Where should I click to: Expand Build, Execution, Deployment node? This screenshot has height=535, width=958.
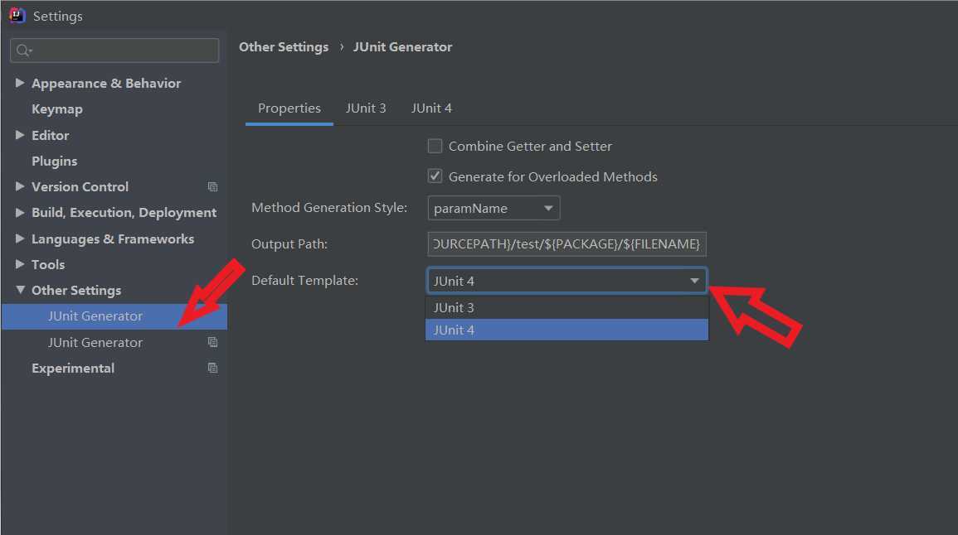pos(20,212)
